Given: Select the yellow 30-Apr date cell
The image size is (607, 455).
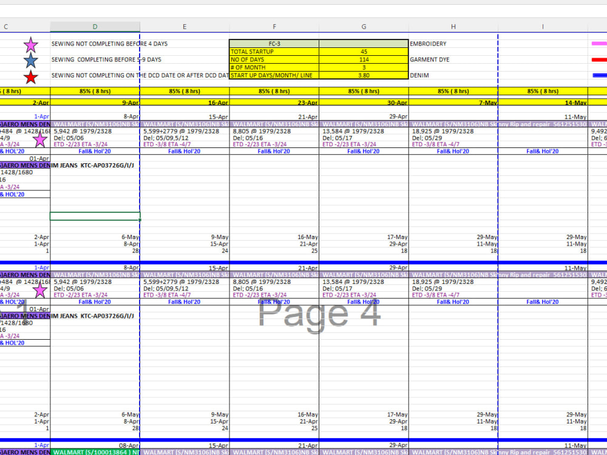Looking at the screenshot, I should pos(364,103).
